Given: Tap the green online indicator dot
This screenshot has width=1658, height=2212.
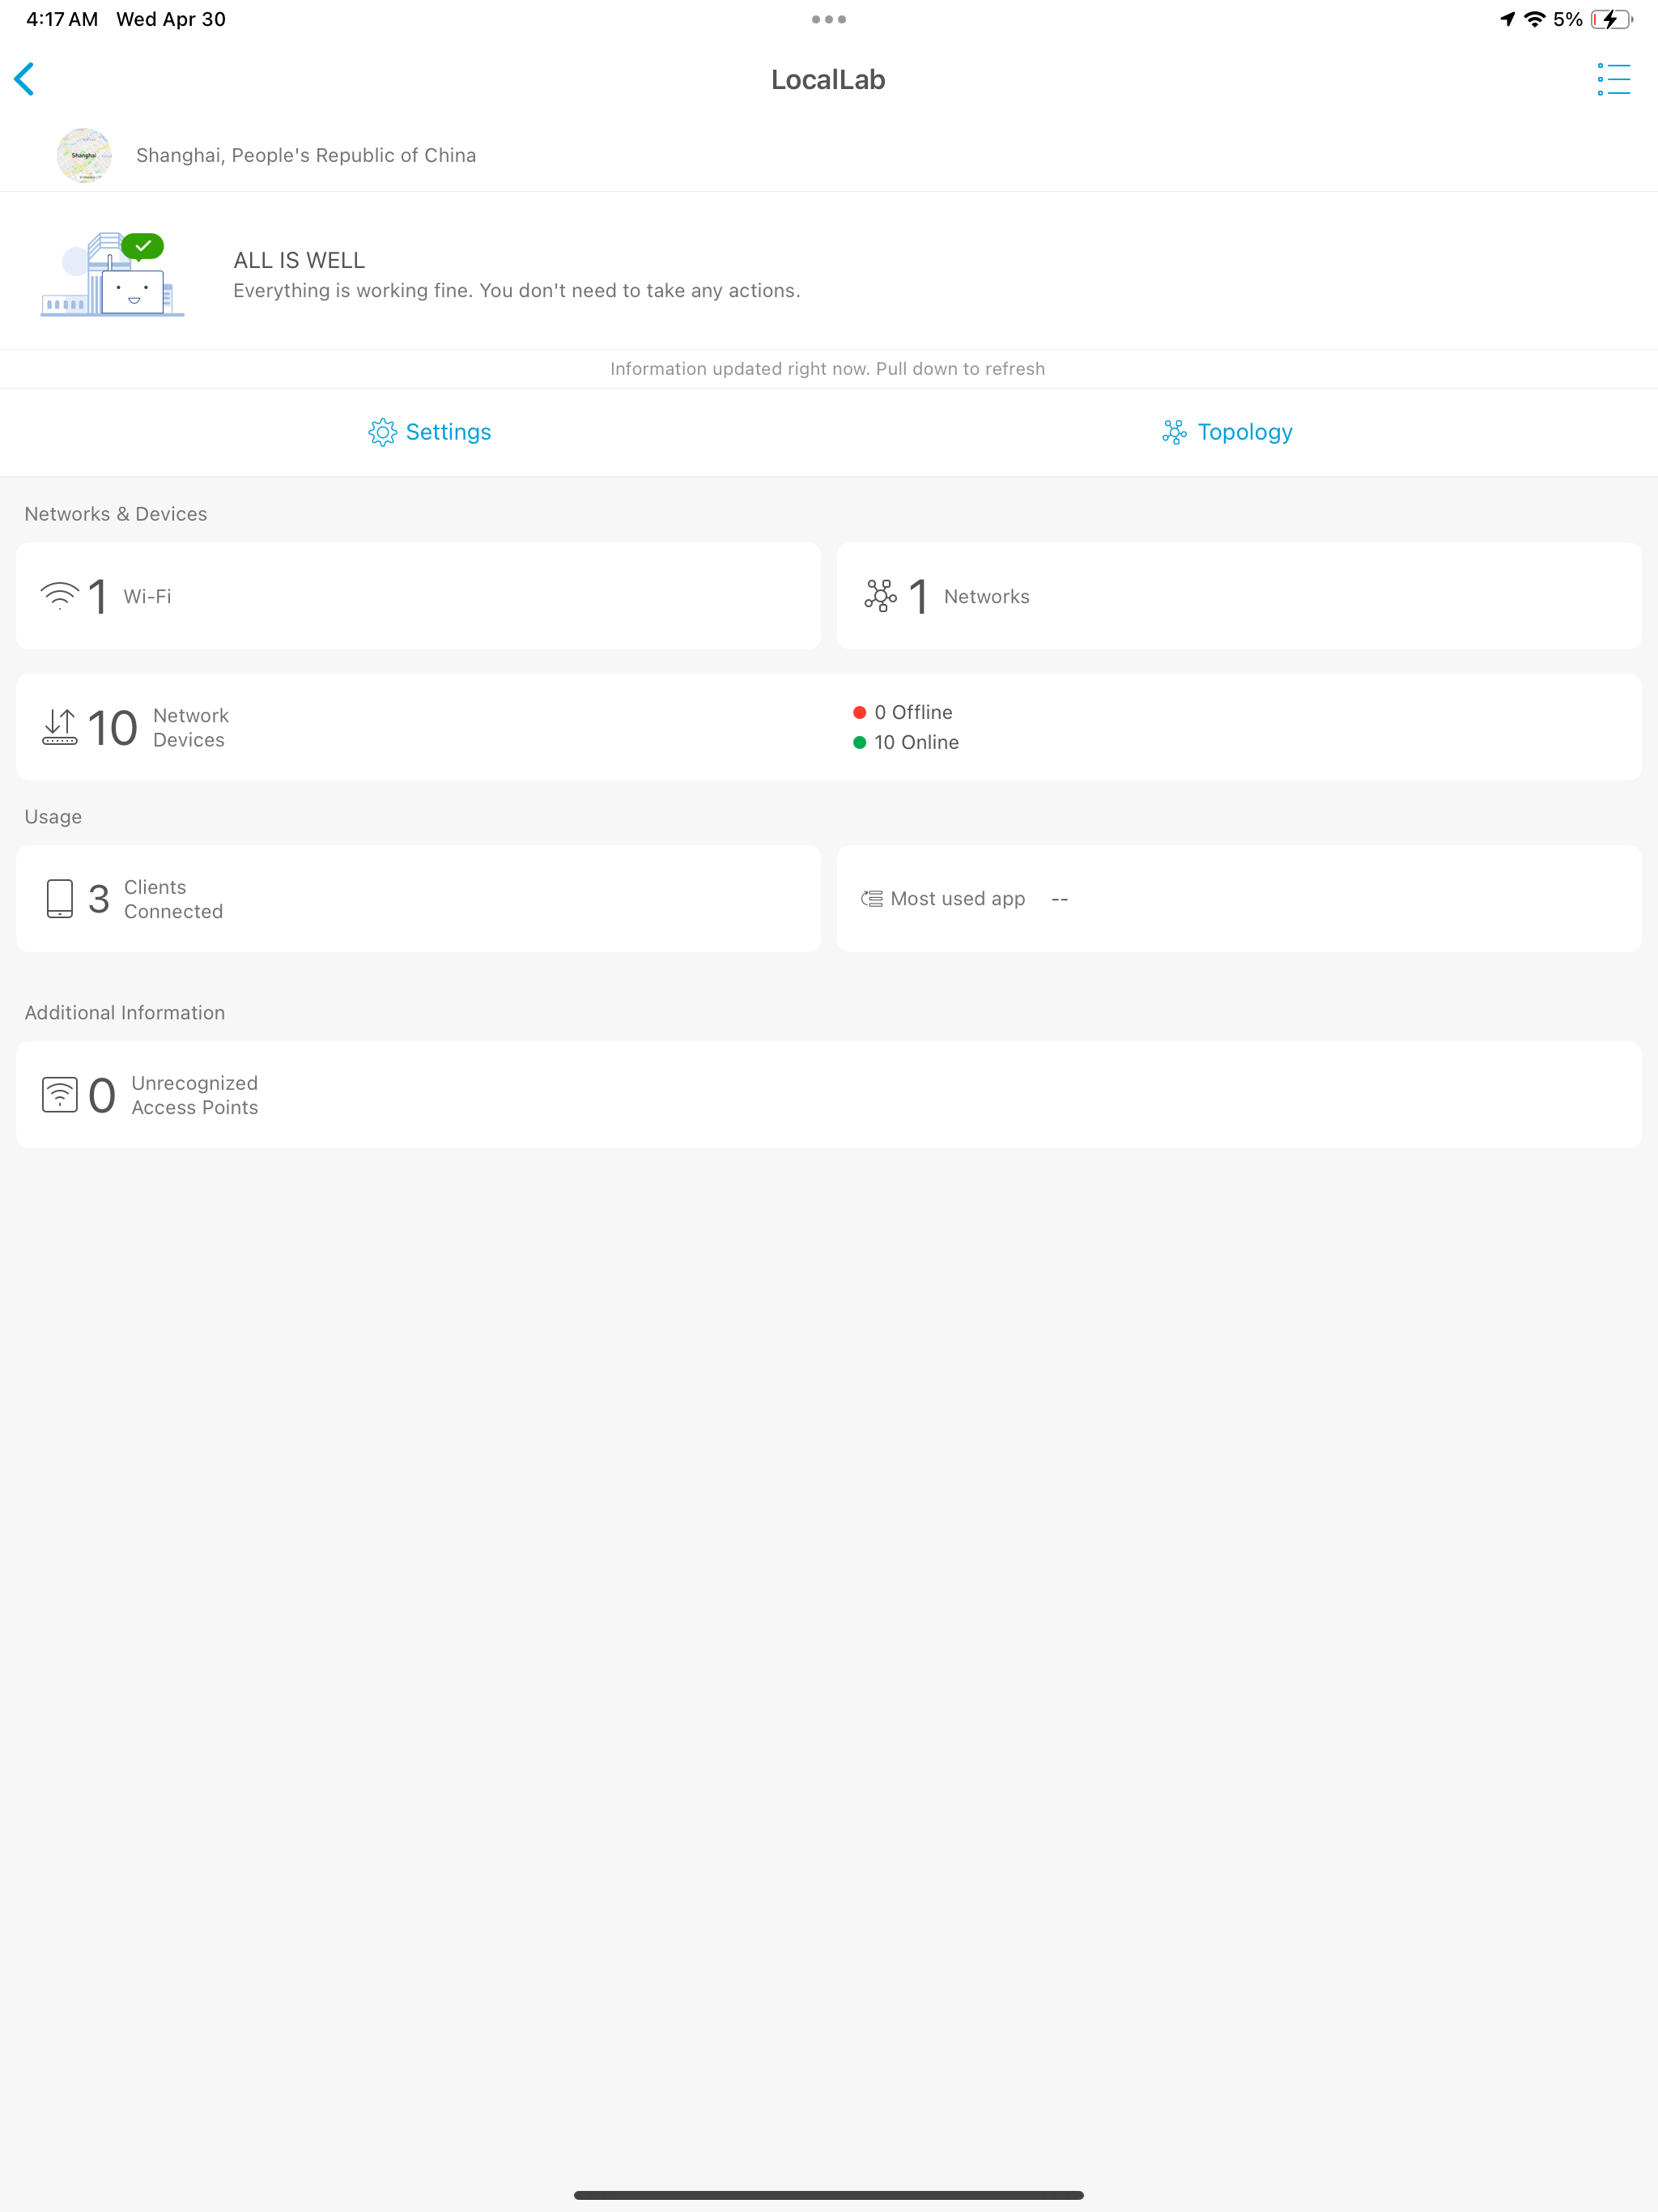Looking at the screenshot, I should point(859,742).
